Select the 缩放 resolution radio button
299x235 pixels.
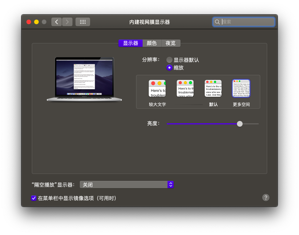[169, 68]
